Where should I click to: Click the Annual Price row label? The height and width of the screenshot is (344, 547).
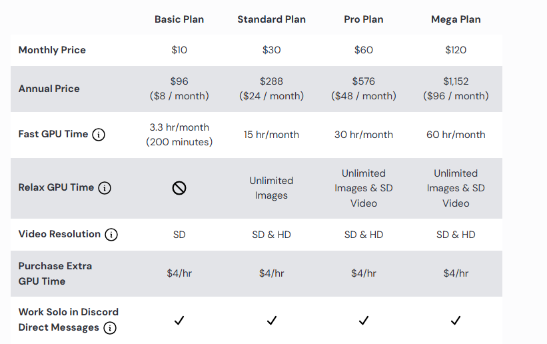(x=49, y=89)
